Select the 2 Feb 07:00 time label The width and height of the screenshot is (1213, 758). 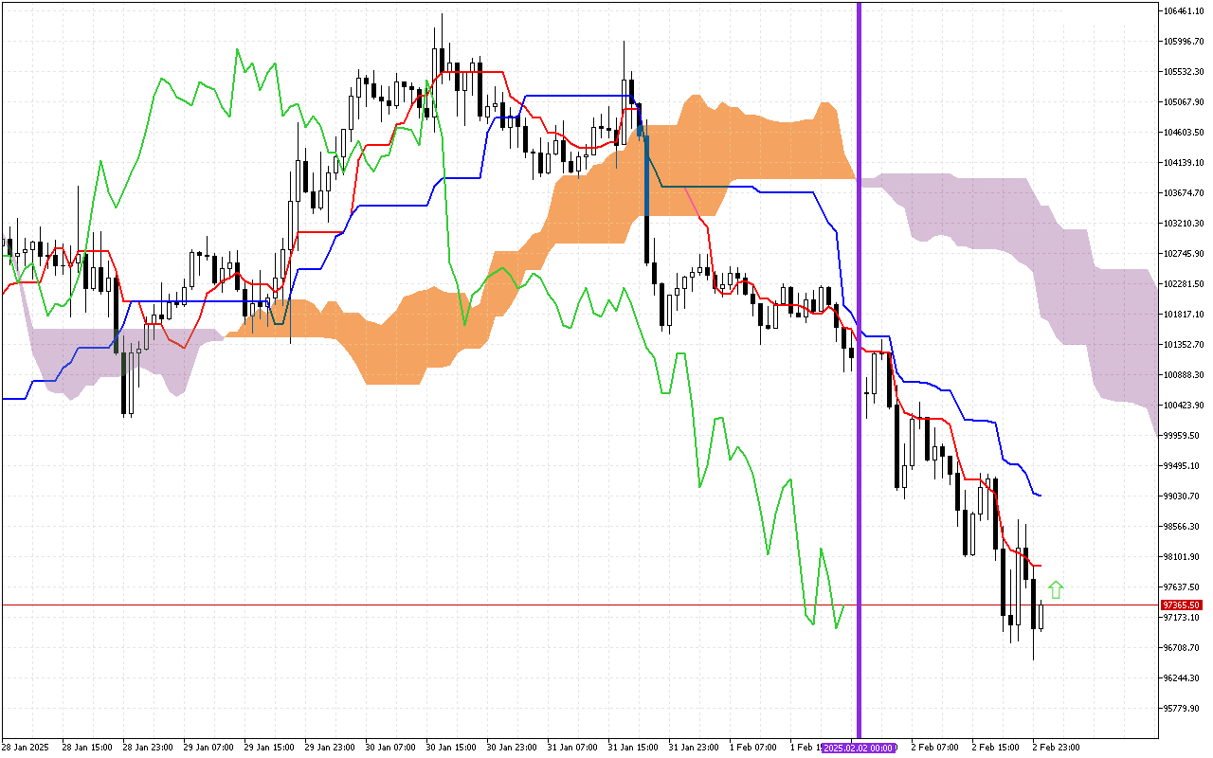click(x=935, y=748)
